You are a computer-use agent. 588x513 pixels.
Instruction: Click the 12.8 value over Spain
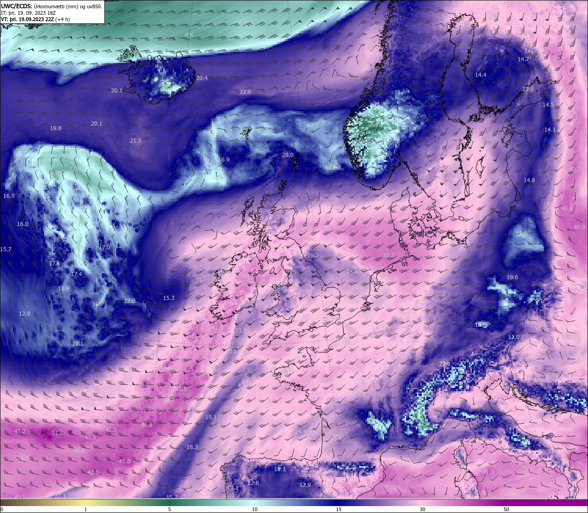tap(253, 483)
